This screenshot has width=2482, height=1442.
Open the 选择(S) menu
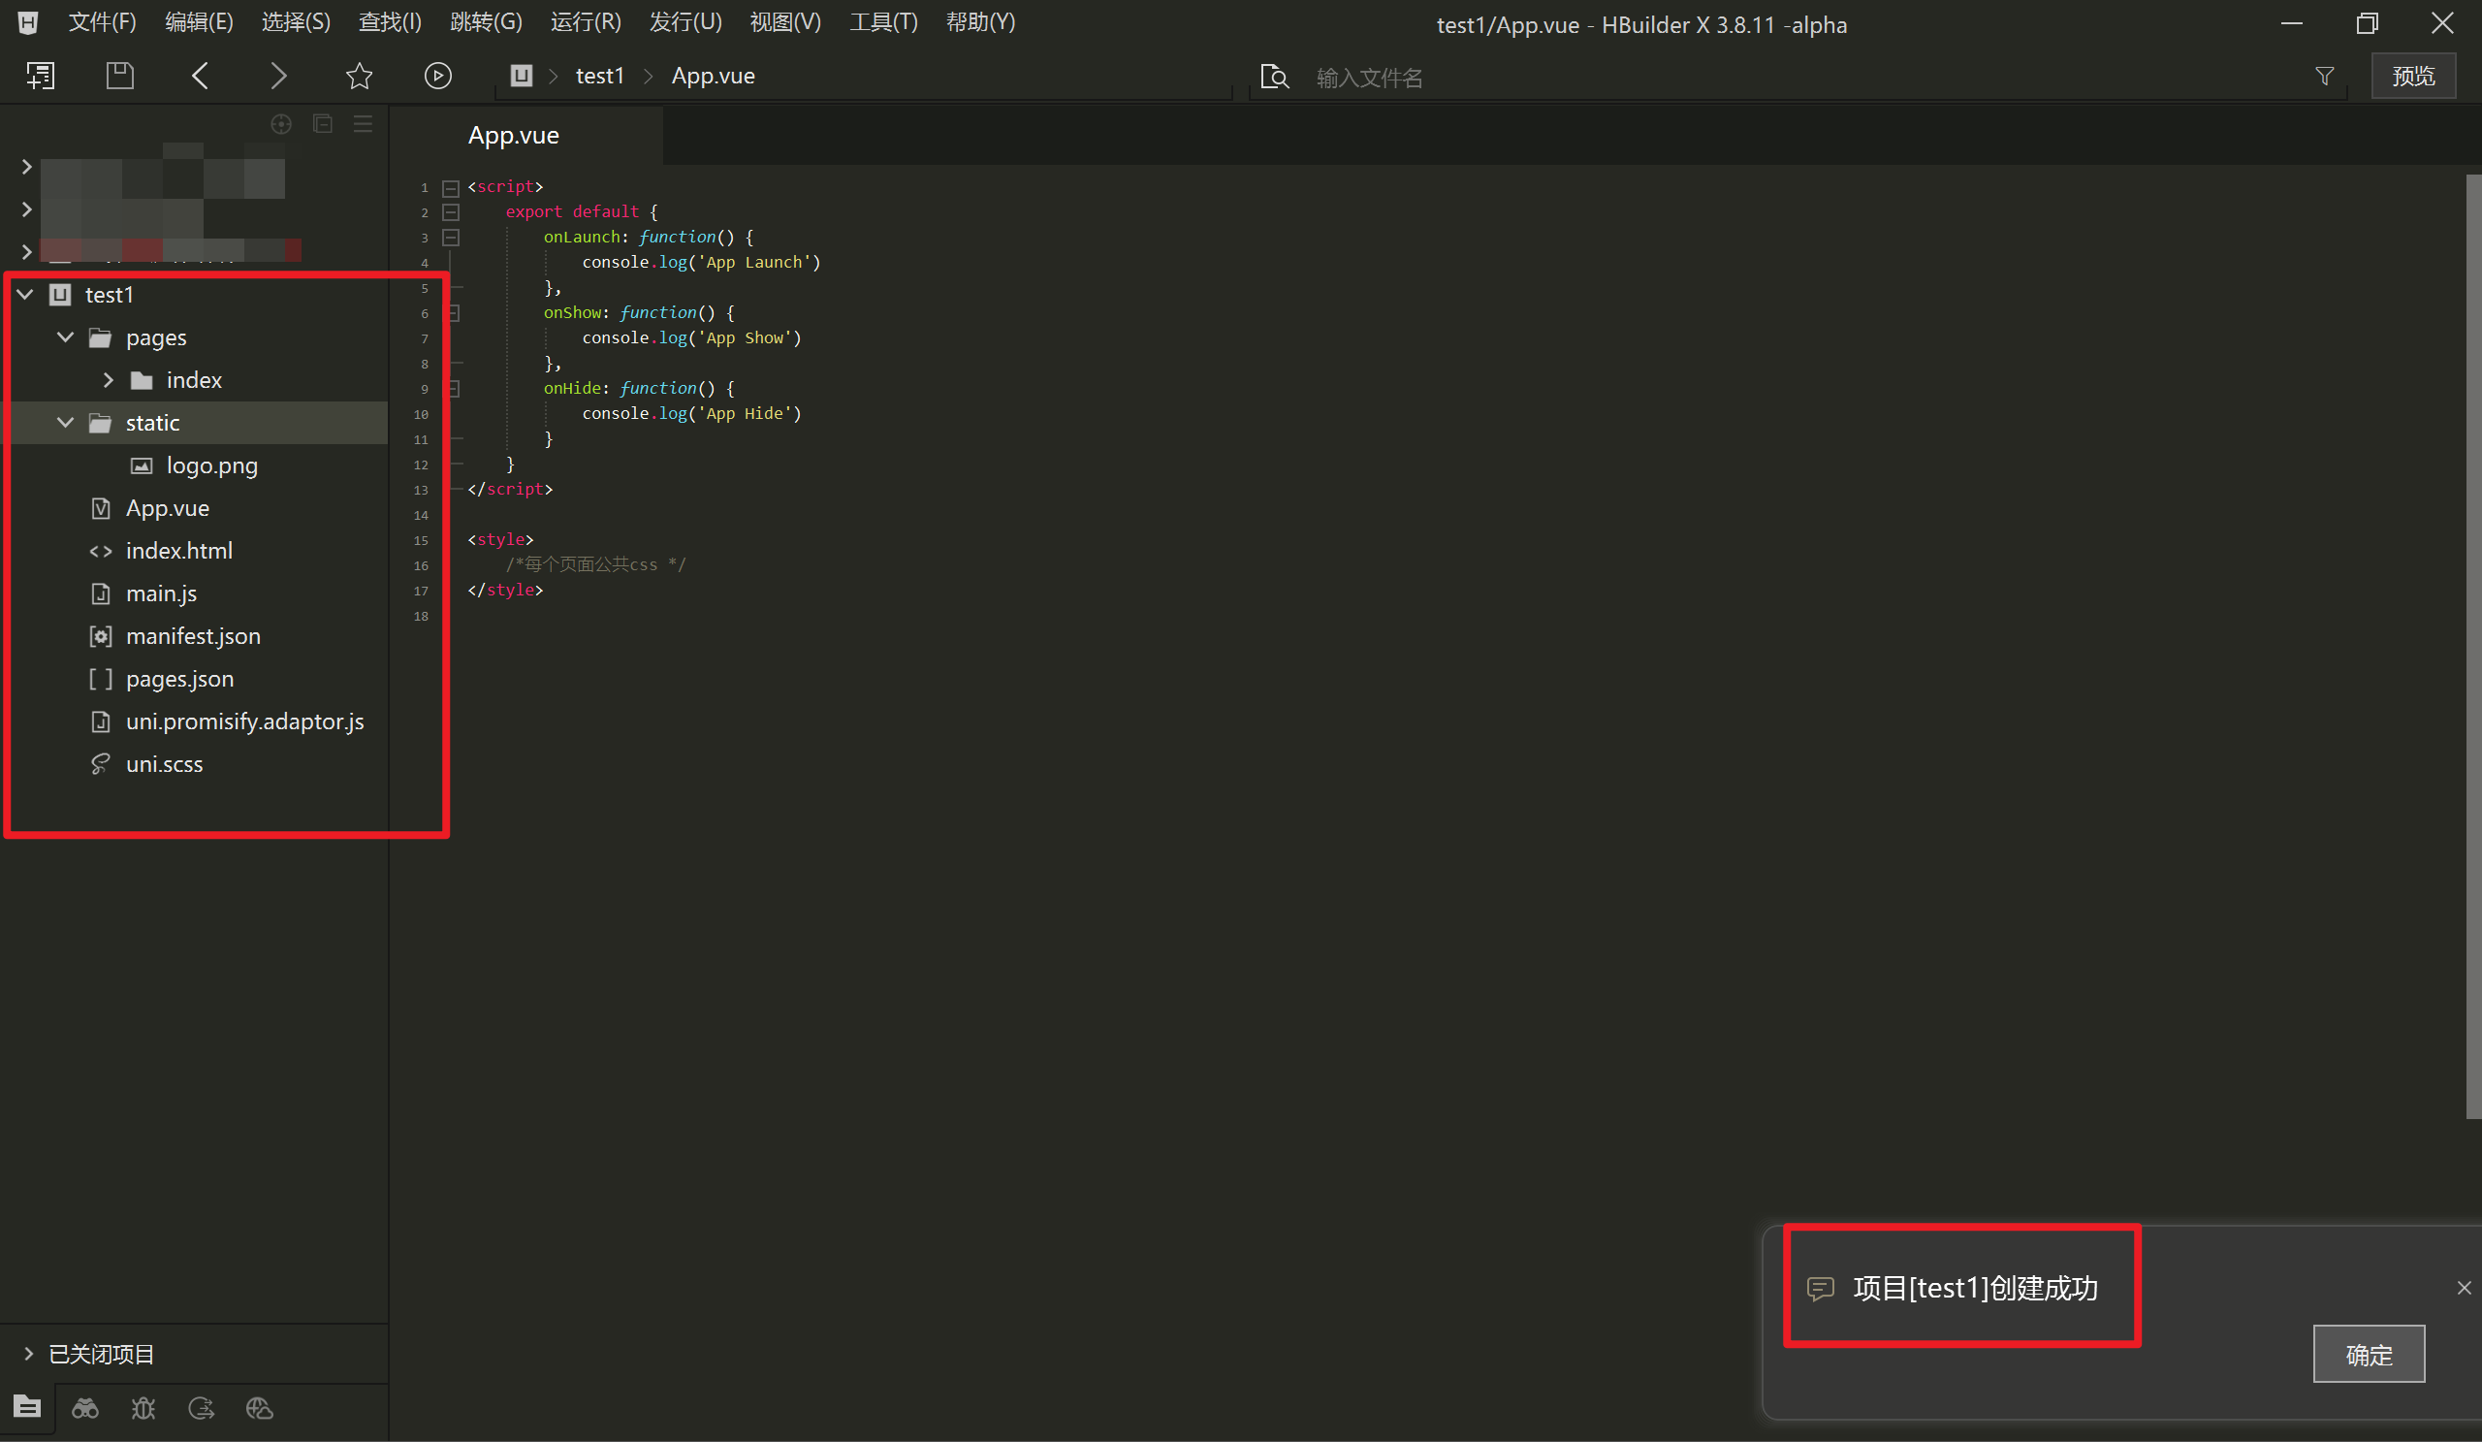(x=296, y=22)
